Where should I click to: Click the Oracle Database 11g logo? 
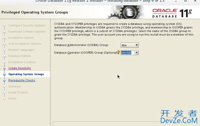[172, 13]
